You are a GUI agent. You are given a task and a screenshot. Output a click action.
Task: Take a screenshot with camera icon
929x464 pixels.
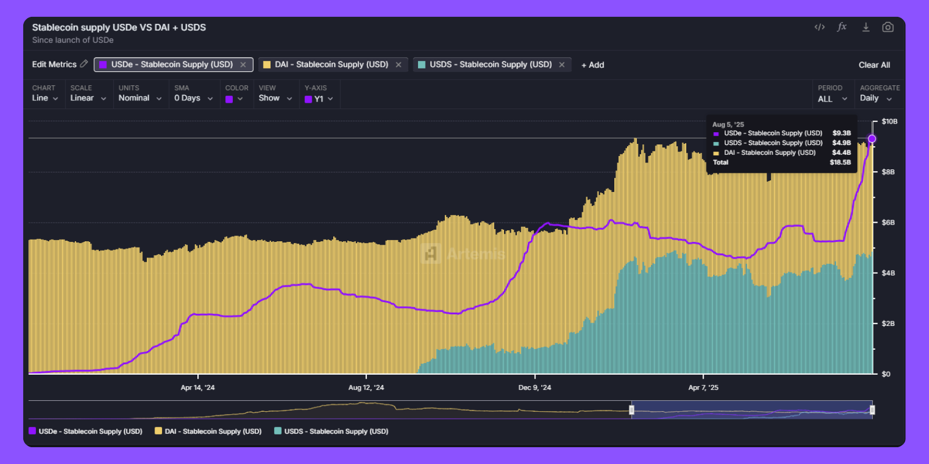(x=887, y=27)
